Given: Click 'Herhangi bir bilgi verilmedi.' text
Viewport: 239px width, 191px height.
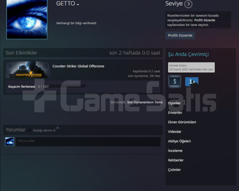Looking at the screenshot, I should pyautogui.click(x=76, y=23).
